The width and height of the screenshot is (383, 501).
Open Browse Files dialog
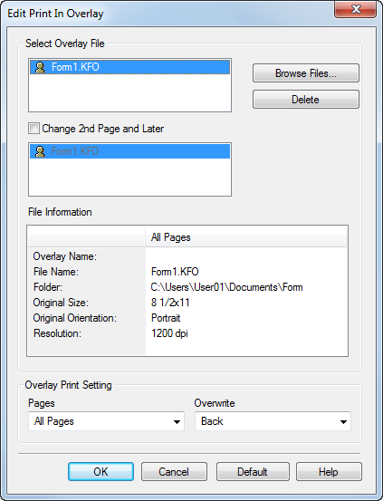[306, 73]
